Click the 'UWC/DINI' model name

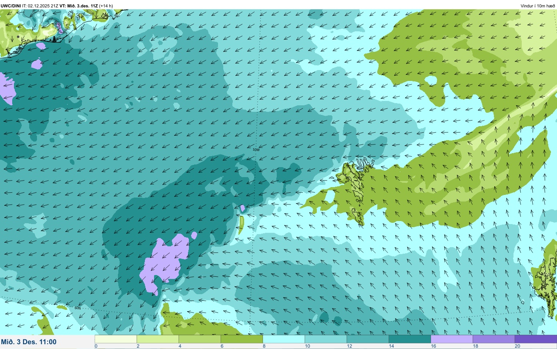(11, 6)
